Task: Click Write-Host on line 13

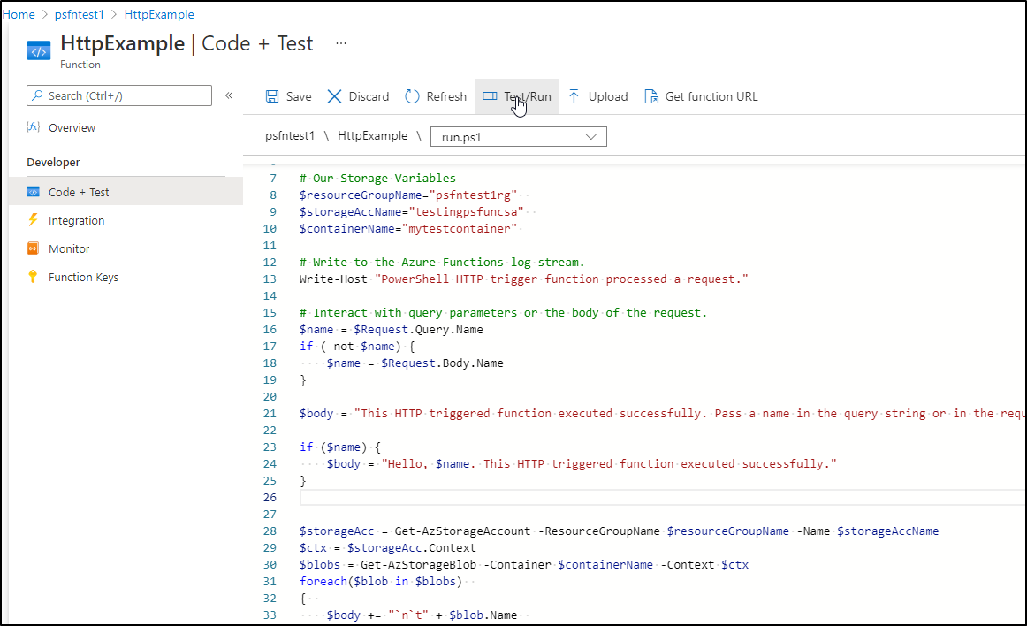Action: (333, 279)
